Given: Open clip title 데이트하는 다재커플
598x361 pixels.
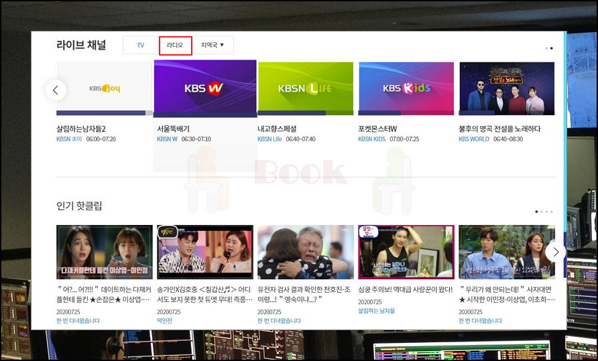Looking at the screenshot, I should [x=104, y=294].
